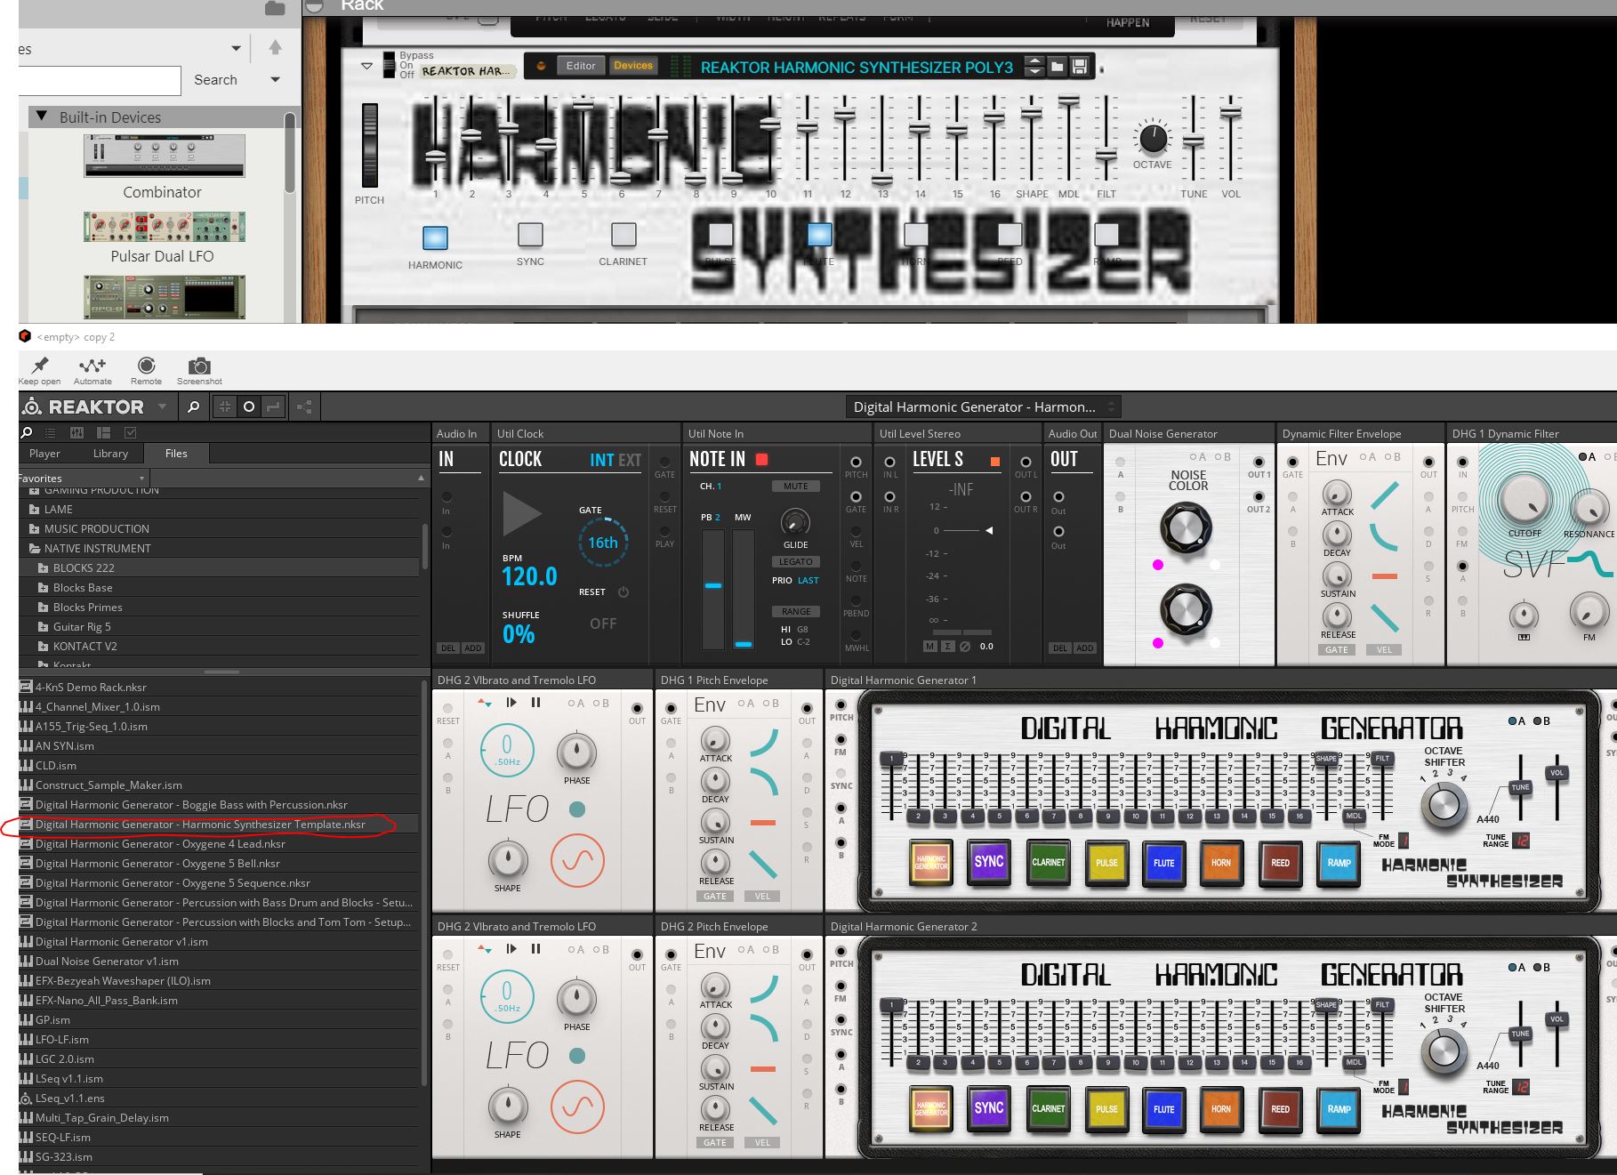
Task: Click the MW mod wheel slider in Note In
Action: [x=743, y=590]
